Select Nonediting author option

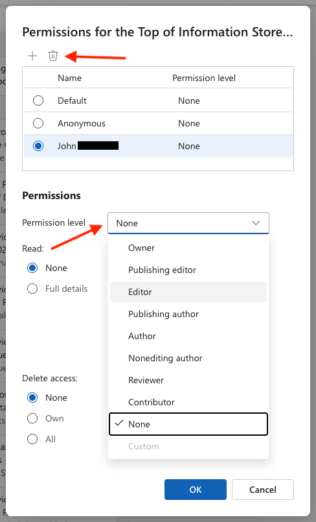[188, 358]
